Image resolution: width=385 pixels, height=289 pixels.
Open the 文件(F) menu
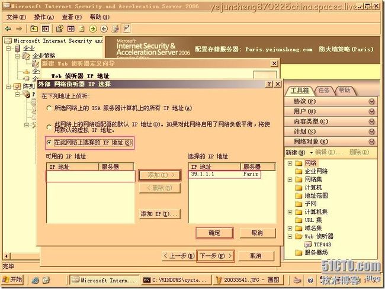pos(16,17)
